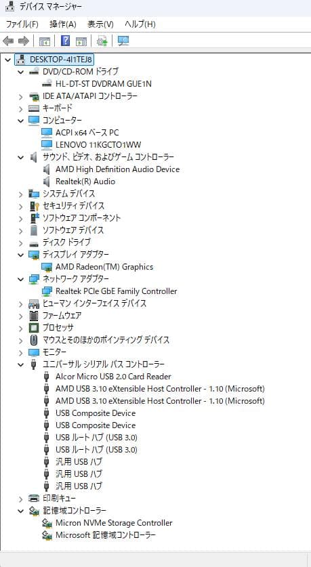Click the action pane toolbar icon
Image resolution: width=311 pixels, height=567 pixels.
pyautogui.click(x=81, y=41)
